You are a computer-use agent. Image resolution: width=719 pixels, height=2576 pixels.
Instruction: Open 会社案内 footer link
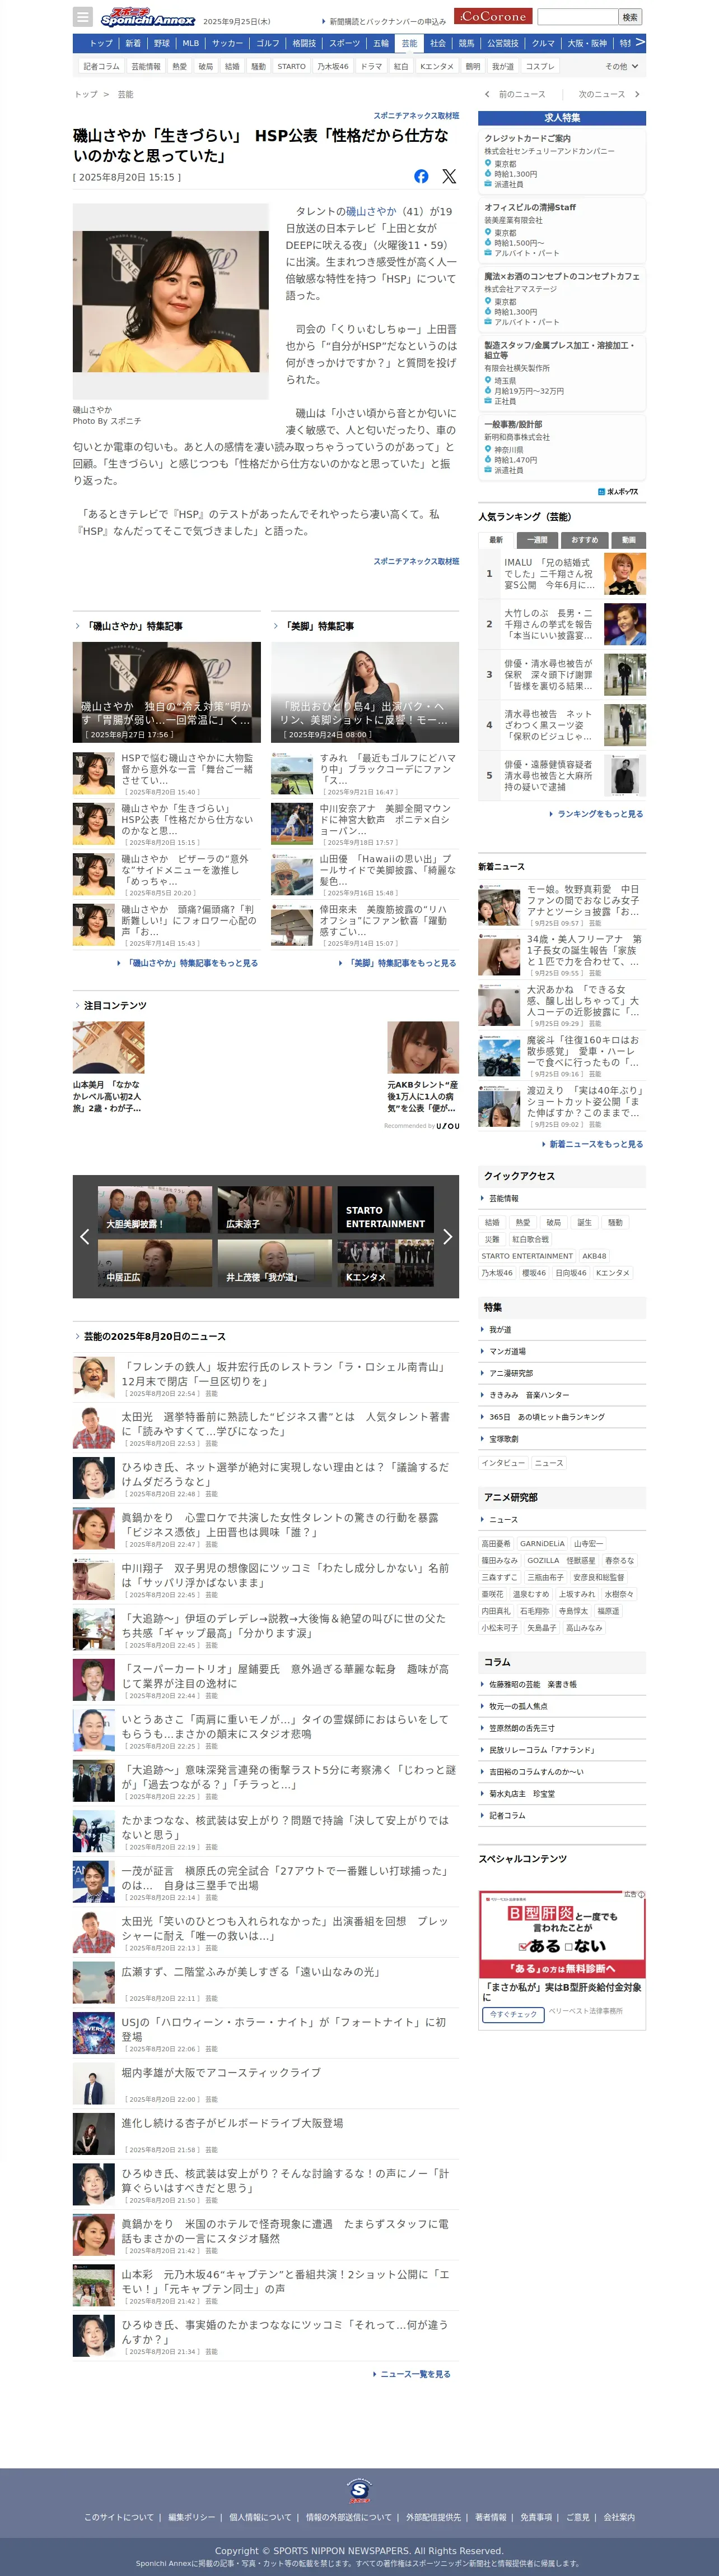click(619, 2517)
